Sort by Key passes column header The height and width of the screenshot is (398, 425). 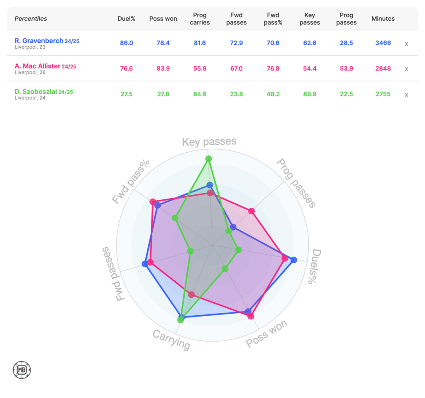(310, 19)
